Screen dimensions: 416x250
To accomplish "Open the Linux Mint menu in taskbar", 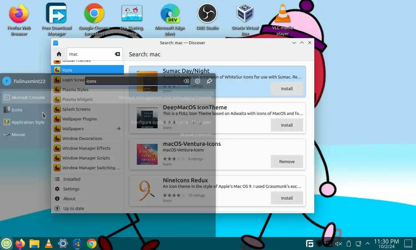I will click(6, 243).
